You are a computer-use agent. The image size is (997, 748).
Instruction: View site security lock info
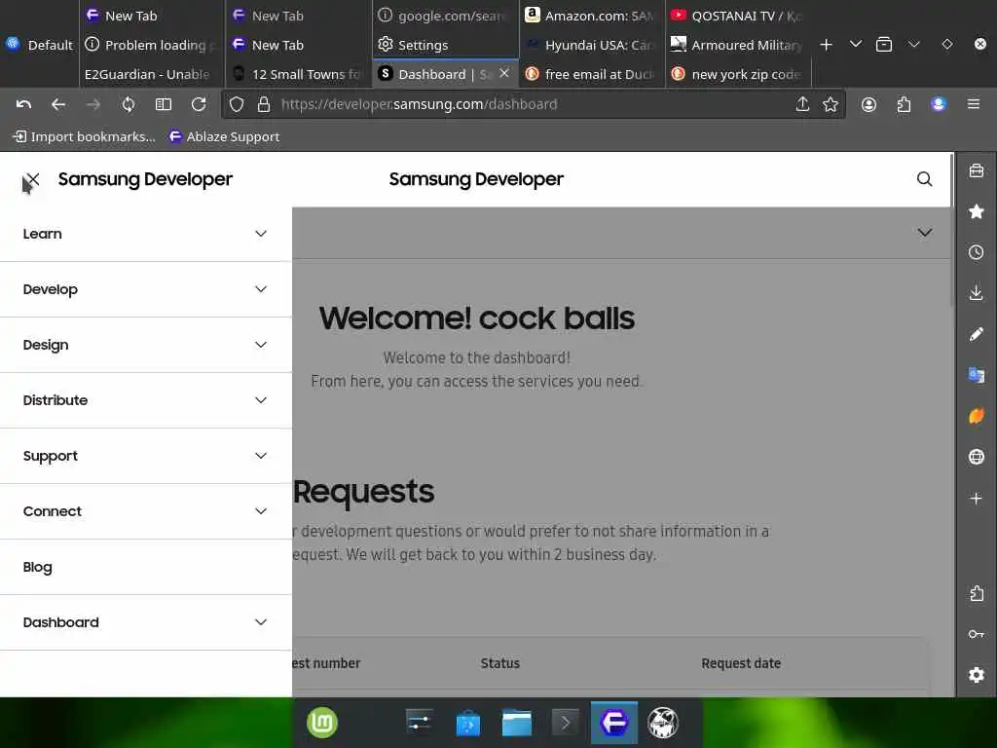(264, 104)
